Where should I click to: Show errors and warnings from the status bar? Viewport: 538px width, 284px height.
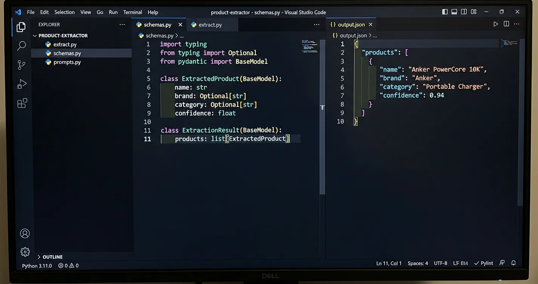point(68,265)
